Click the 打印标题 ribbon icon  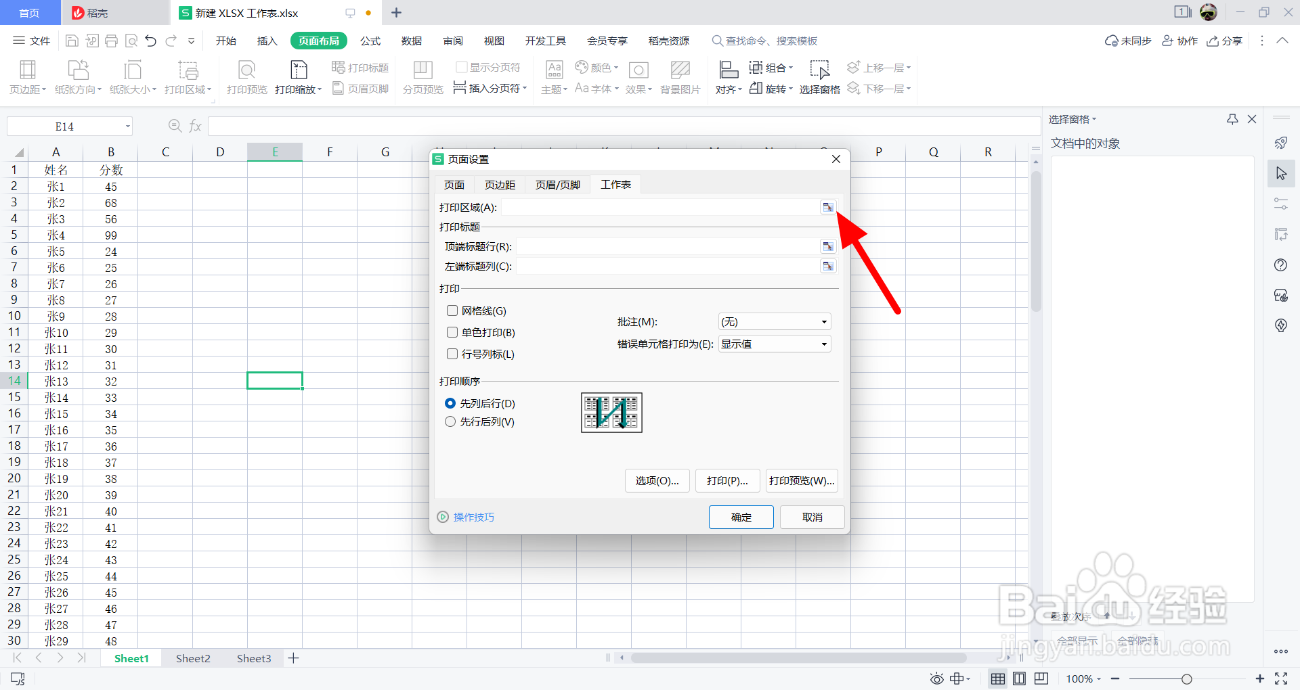pos(360,68)
